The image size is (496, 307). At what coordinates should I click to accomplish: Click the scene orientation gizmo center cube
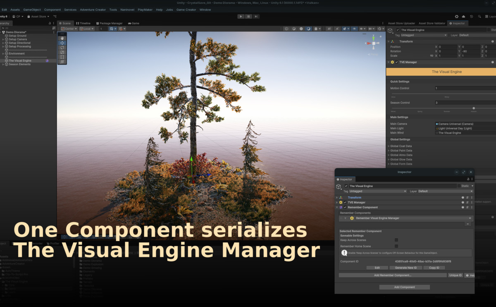point(373,43)
